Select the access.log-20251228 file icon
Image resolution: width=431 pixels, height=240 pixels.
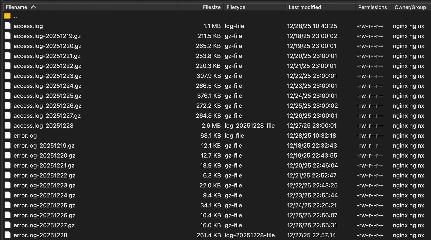click(x=8, y=126)
